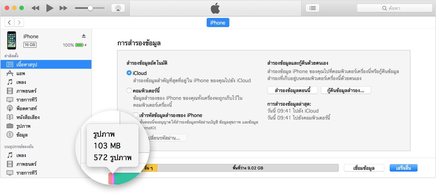Viewport: 436px width, 194px height.
Task: Select คอมพิวเตอร์นี้ (This computer) radio option
Action: [129, 91]
